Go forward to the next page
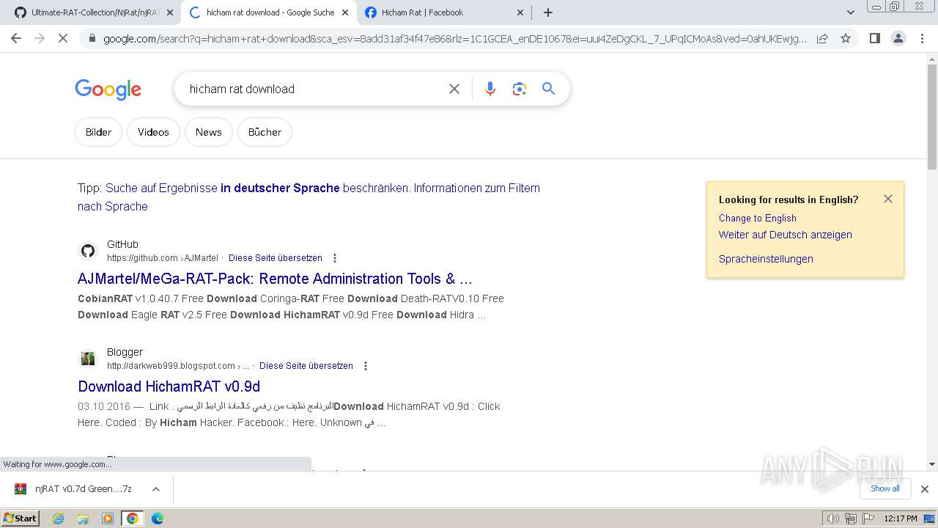Viewport: 938px width, 528px height. (x=40, y=38)
